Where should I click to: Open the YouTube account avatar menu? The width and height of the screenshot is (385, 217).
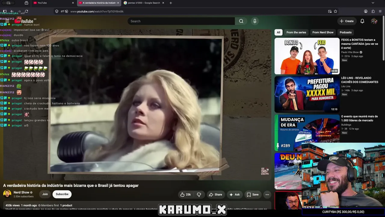(x=374, y=21)
